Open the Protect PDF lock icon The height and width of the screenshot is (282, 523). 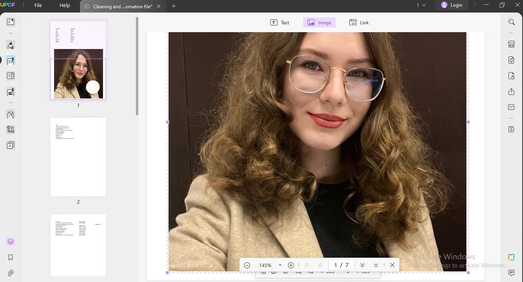[x=511, y=76]
